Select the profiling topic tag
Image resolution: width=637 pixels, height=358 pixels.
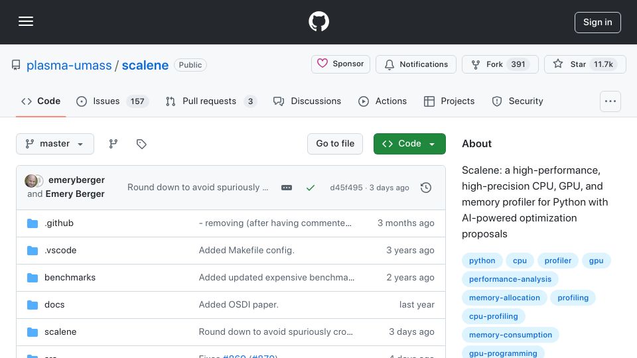click(573, 298)
